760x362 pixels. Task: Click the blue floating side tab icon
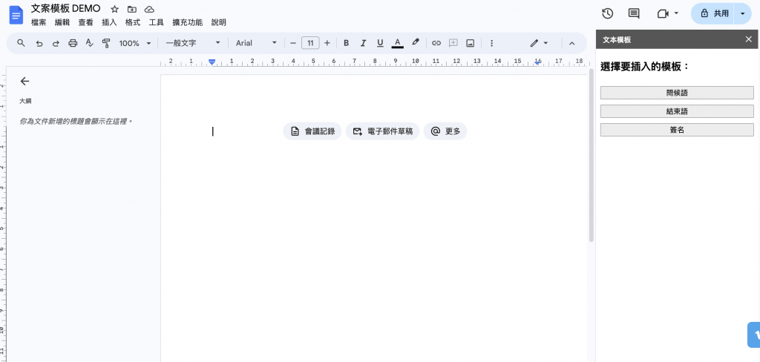pos(754,335)
